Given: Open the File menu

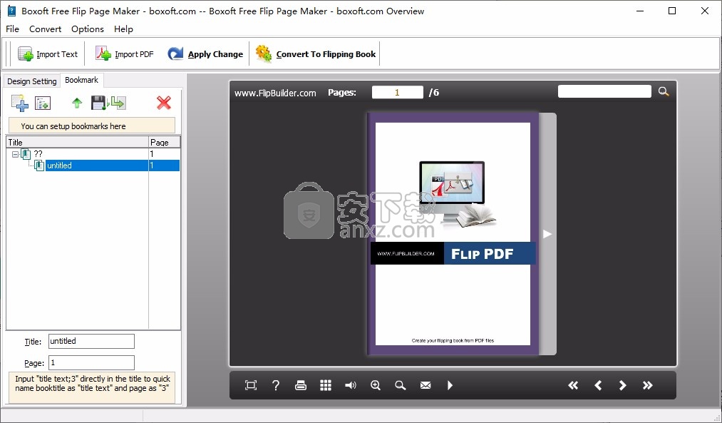Looking at the screenshot, I should click(x=12, y=29).
